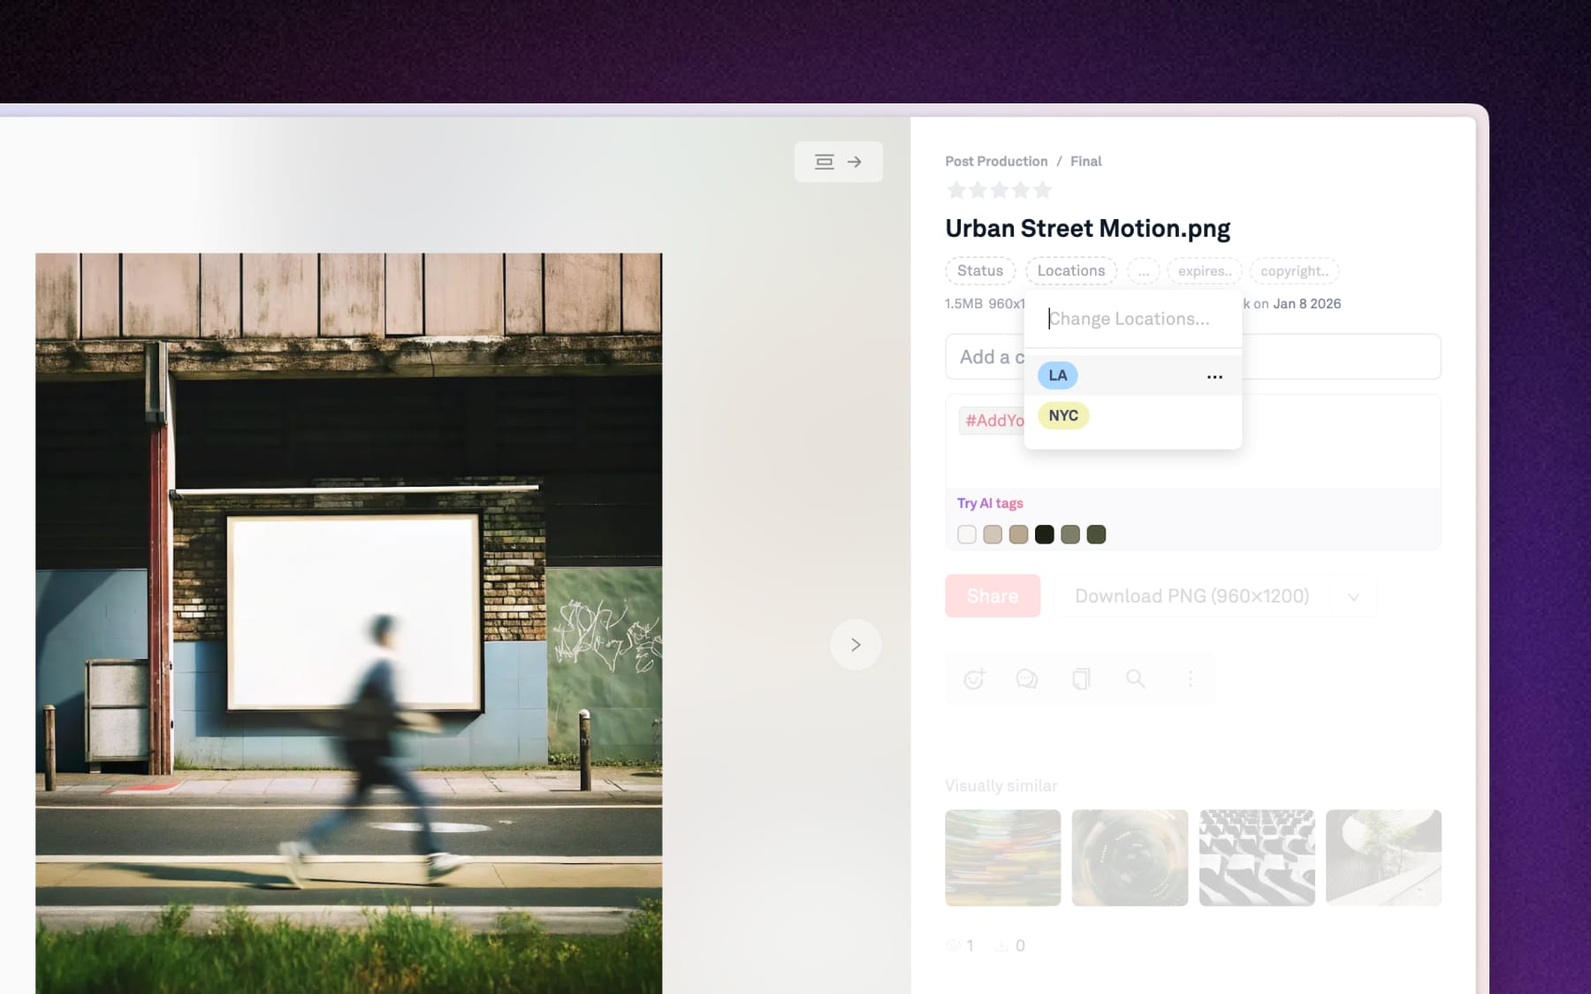Click the pink Share button
The image size is (1591, 994).
point(992,596)
